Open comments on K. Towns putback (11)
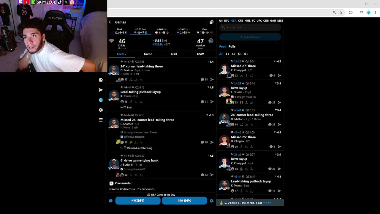 (x=204, y=102)
